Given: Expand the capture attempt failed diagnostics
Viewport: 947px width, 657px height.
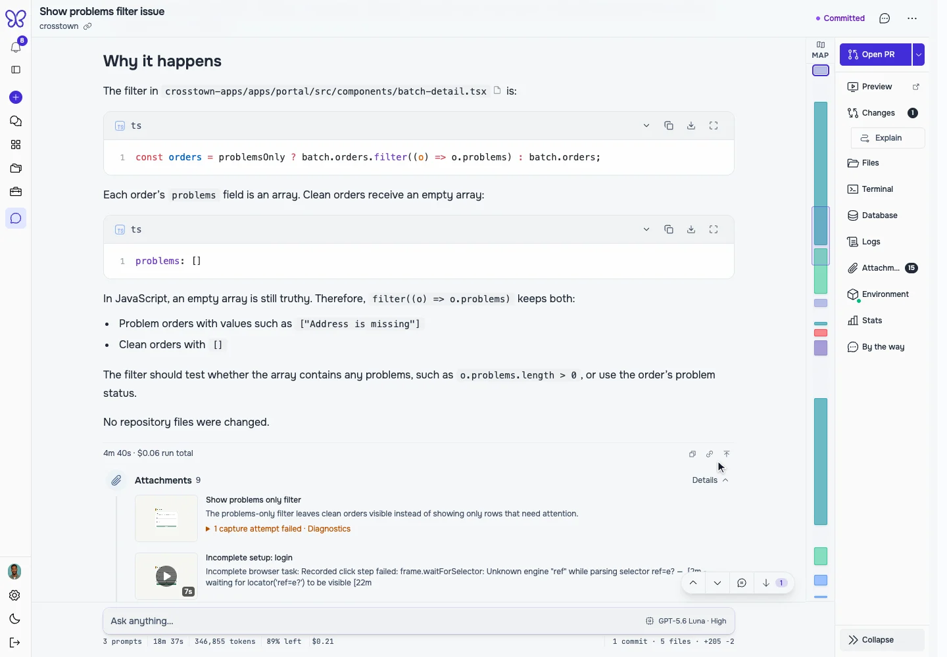Looking at the screenshot, I should (x=278, y=529).
